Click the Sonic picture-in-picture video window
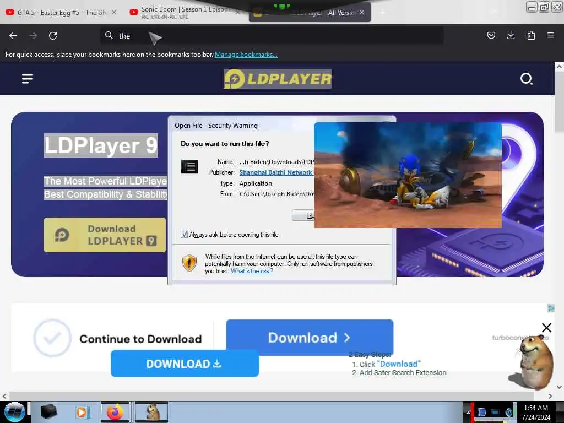This screenshot has height=423, width=564. 408,175
